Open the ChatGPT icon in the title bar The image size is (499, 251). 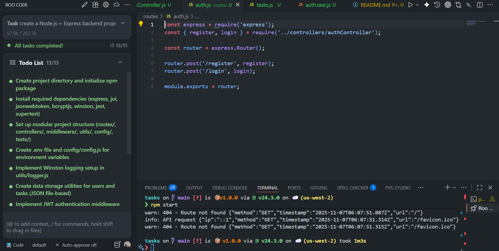coord(448,5)
